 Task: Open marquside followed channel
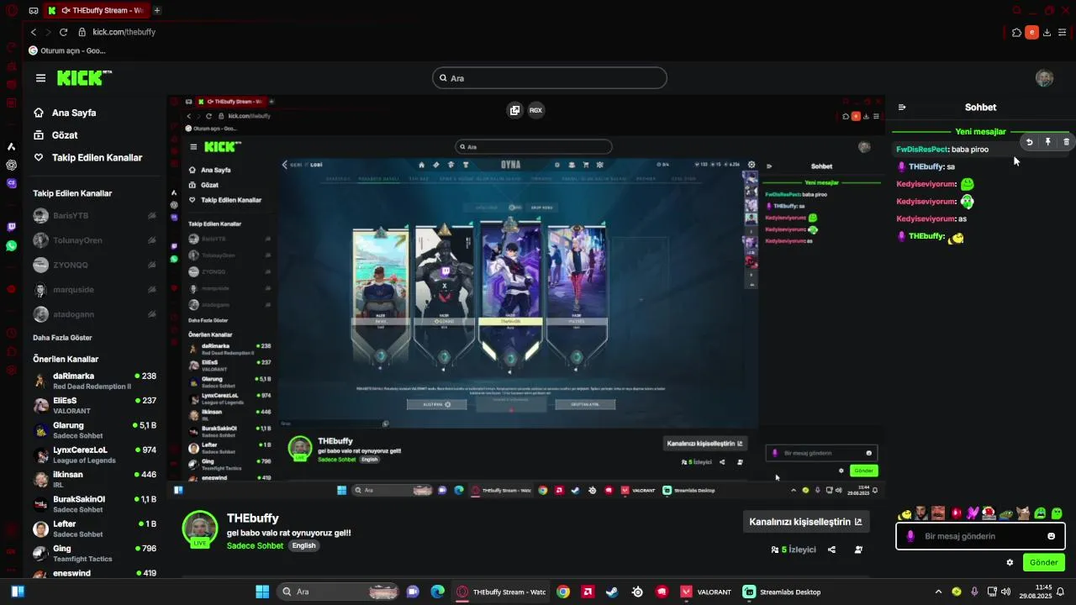click(x=94, y=290)
